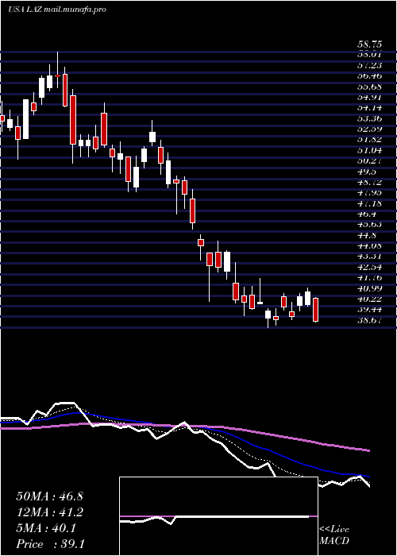The image size is (397, 556).
Task: Click the 42.54 price axis label
Action: coord(369,268)
